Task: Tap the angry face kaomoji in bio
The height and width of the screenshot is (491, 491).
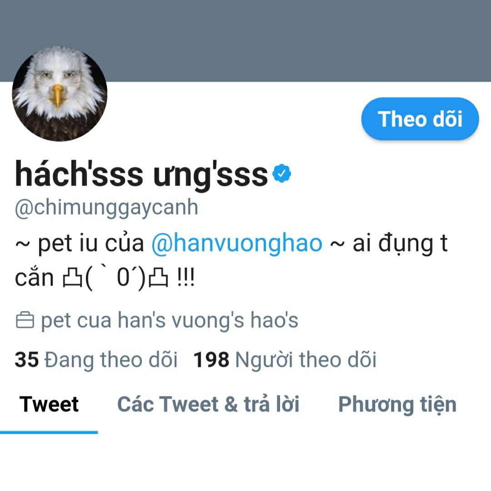Action: [x=115, y=278]
